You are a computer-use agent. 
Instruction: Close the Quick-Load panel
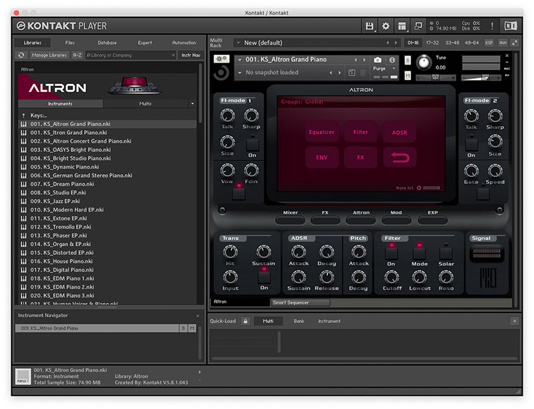[x=515, y=321]
